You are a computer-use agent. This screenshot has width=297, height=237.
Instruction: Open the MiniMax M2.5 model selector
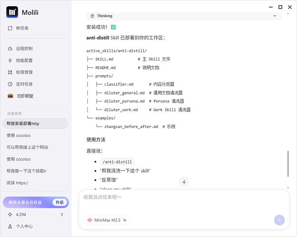[x=106, y=220]
